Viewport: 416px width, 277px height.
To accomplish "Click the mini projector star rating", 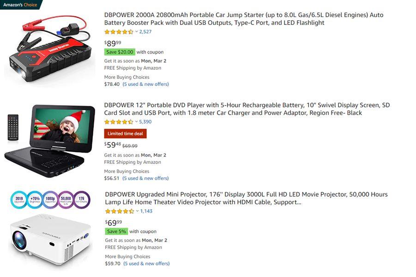I will pyautogui.click(x=120, y=211).
